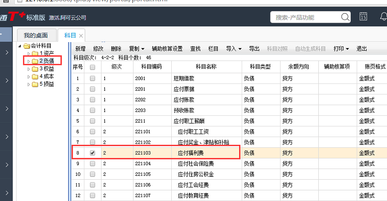Click the 删除 toolbar button

click(116, 49)
